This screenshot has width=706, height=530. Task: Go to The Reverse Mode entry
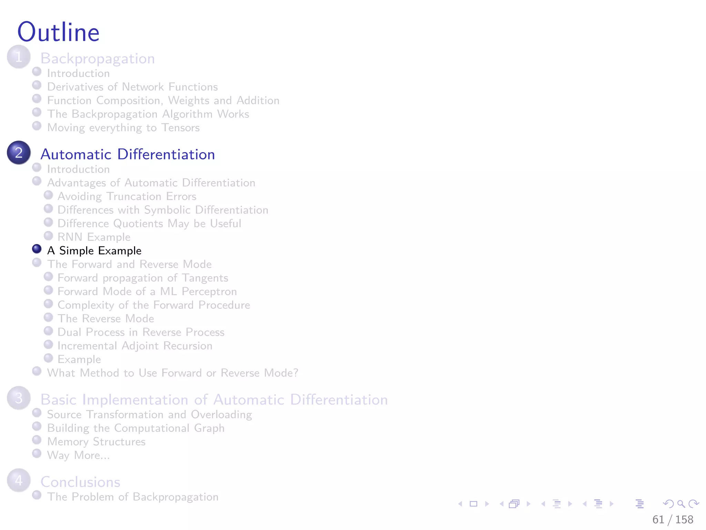coord(105,318)
